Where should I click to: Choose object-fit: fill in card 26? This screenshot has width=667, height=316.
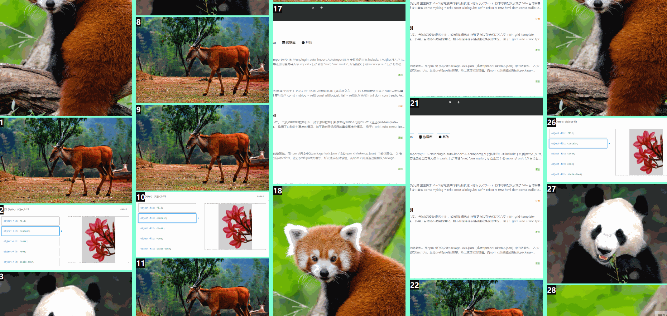(x=578, y=133)
